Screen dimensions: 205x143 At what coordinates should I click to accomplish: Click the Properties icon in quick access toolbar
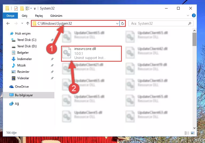pyautogui.click(x=16, y=9)
